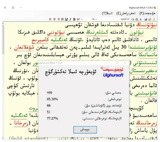This screenshot has height=142, width=160.
Task: Click the auto-corrected words count 51
Action: tap(49, 112)
